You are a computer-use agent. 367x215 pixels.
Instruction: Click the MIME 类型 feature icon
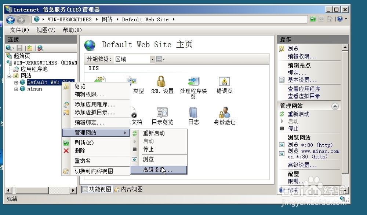point(133,81)
